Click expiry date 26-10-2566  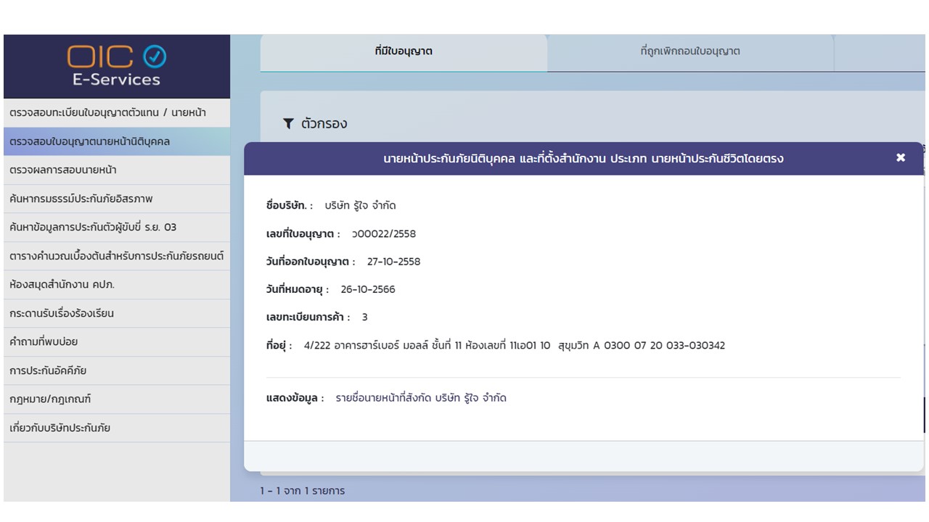368,289
